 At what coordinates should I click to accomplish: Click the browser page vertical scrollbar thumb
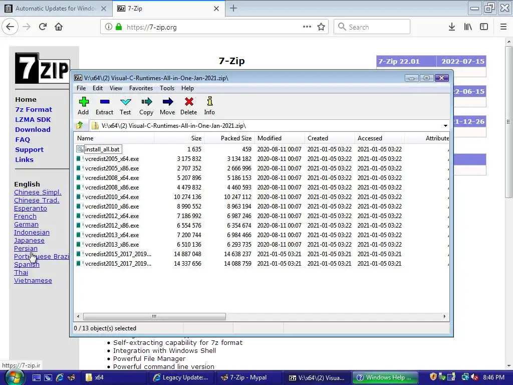click(x=508, y=122)
